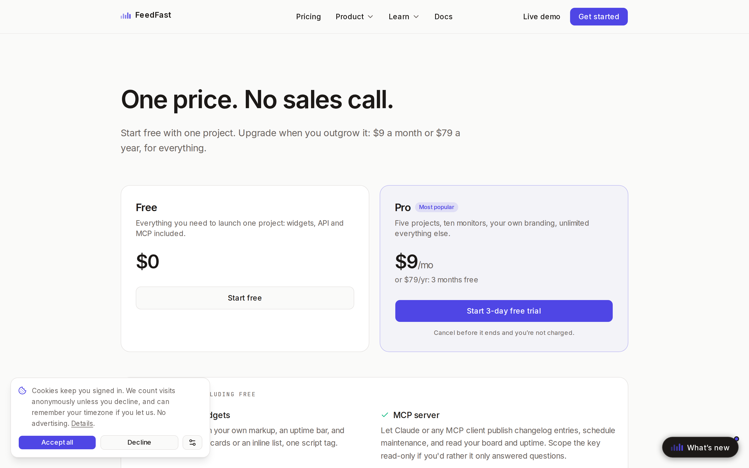The height and width of the screenshot is (468, 749).
Task: Click the bars icon in What's new
Action: [x=677, y=447]
